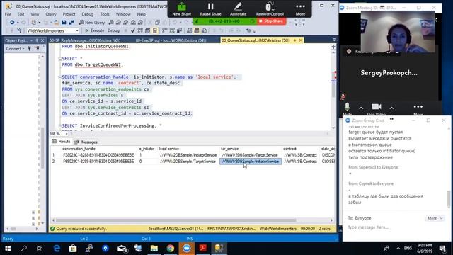Select row 1 conversation_handle cell
Viewport: 453px width, 255px height.
98,155
